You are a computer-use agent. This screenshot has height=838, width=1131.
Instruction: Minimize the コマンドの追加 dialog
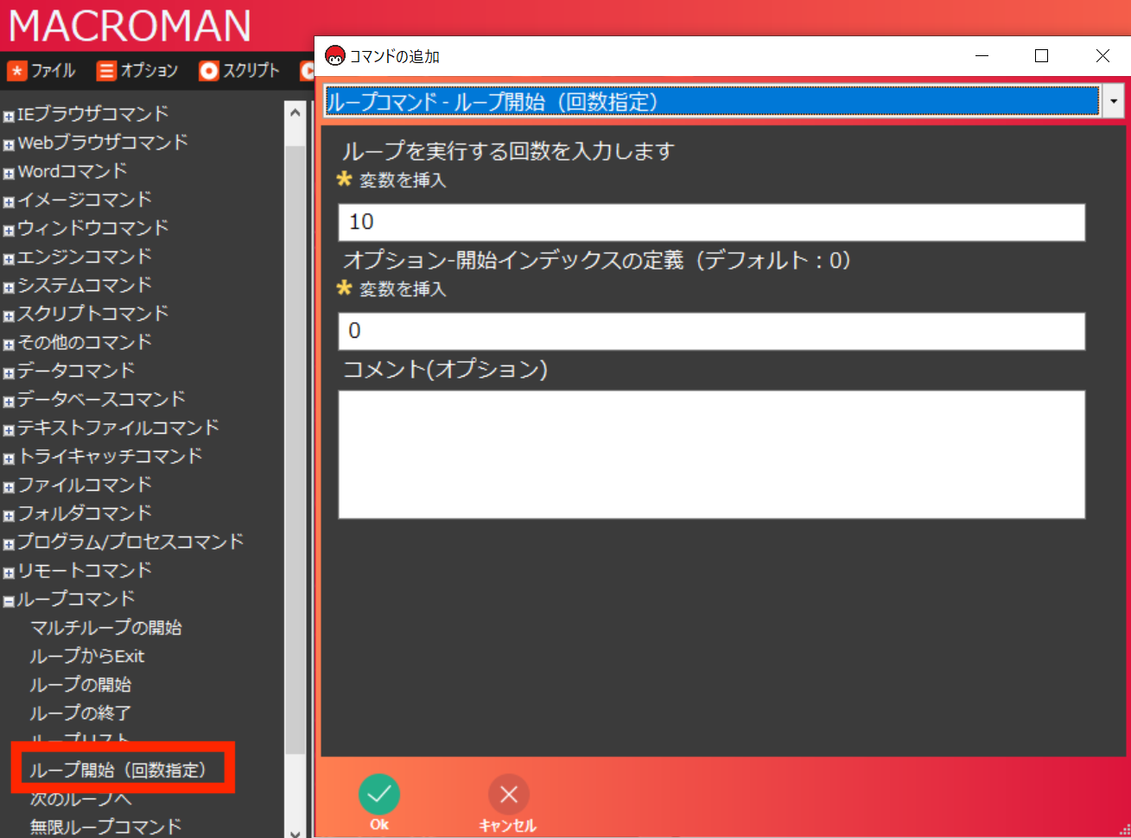click(x=982, y=56)
